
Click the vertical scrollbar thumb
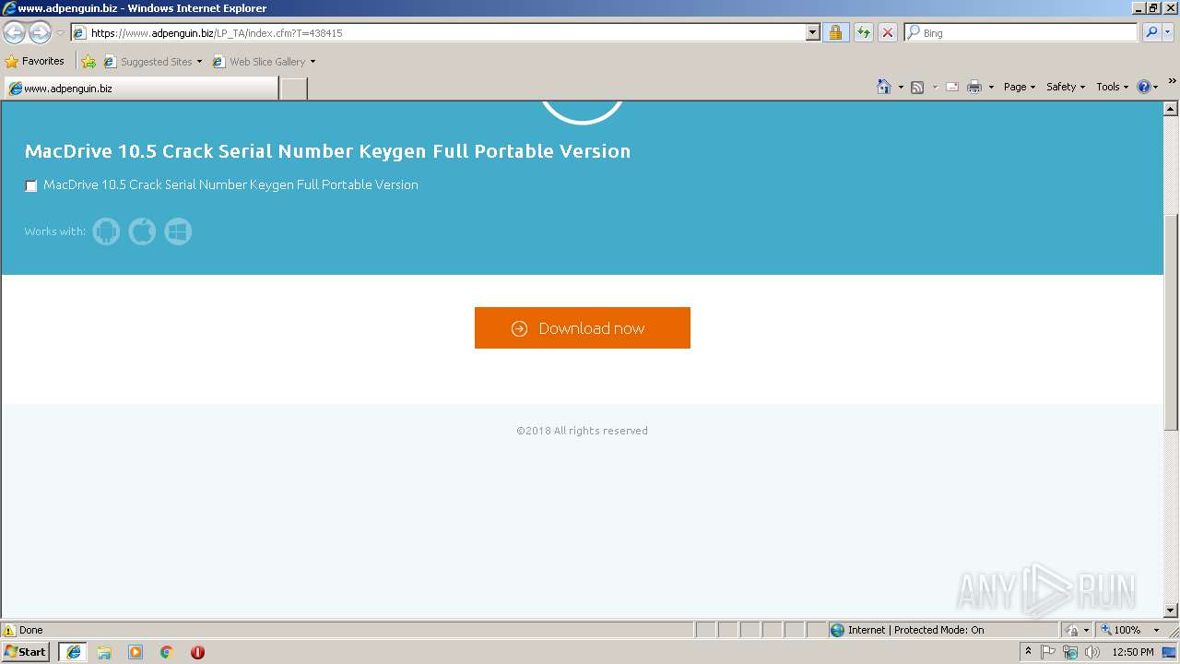pyautogui.click(x=1171, y=322)
